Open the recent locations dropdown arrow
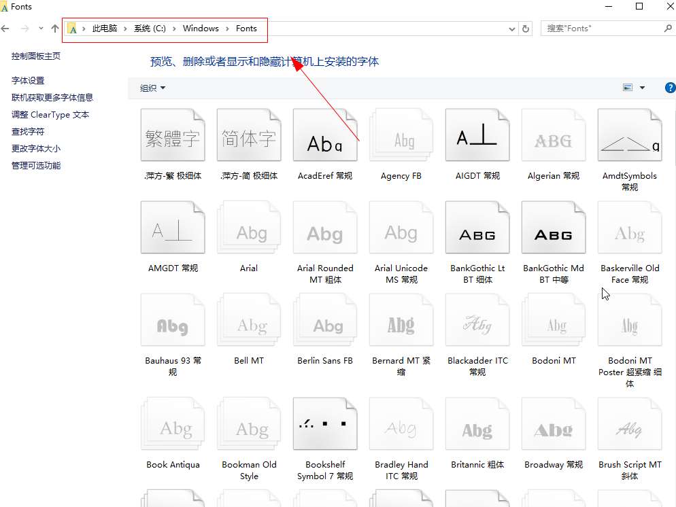The image size is (676, 507). coord(41,29)
